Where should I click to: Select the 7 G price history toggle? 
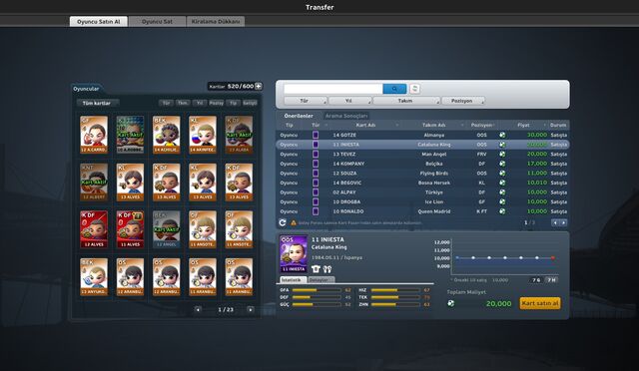pos(536,280)
